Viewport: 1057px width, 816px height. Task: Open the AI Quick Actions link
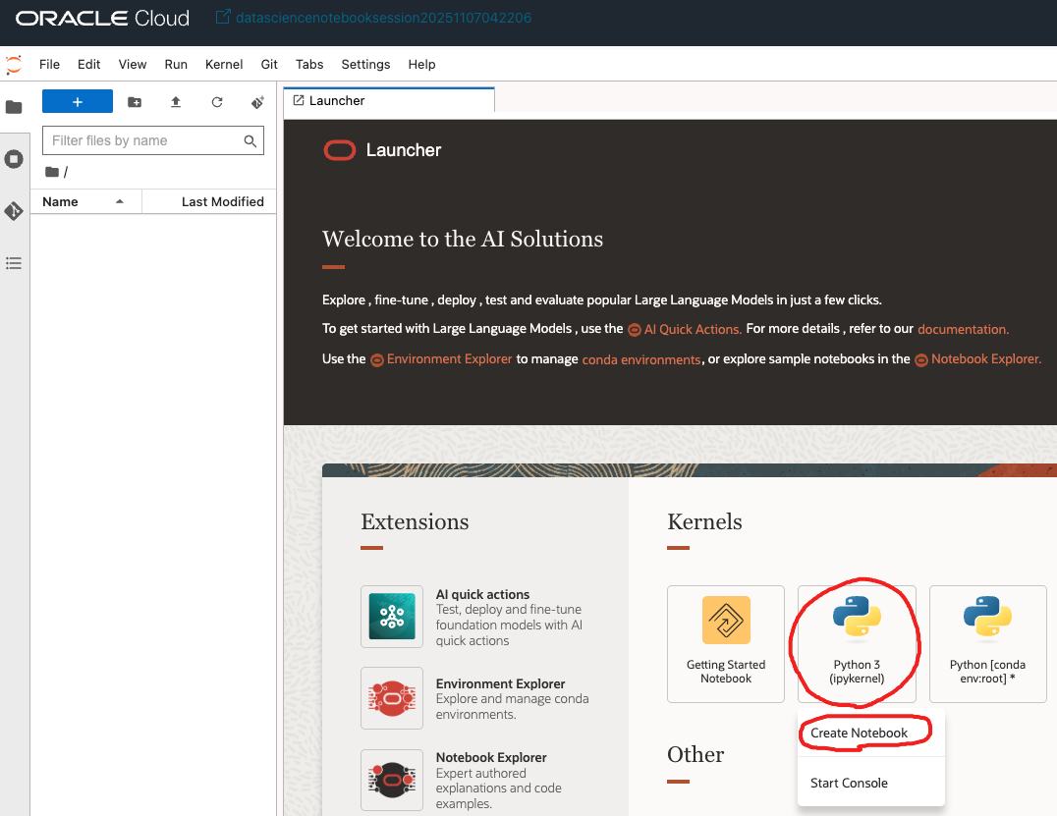coord(685,330)
